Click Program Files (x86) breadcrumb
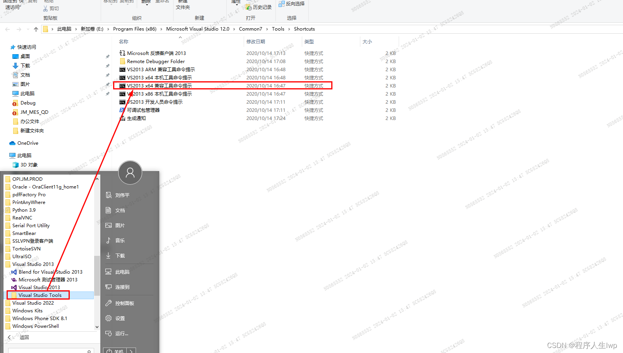 (x=135, y=29)
